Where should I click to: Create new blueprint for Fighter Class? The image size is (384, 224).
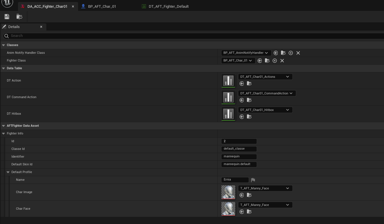pos(275,61)
